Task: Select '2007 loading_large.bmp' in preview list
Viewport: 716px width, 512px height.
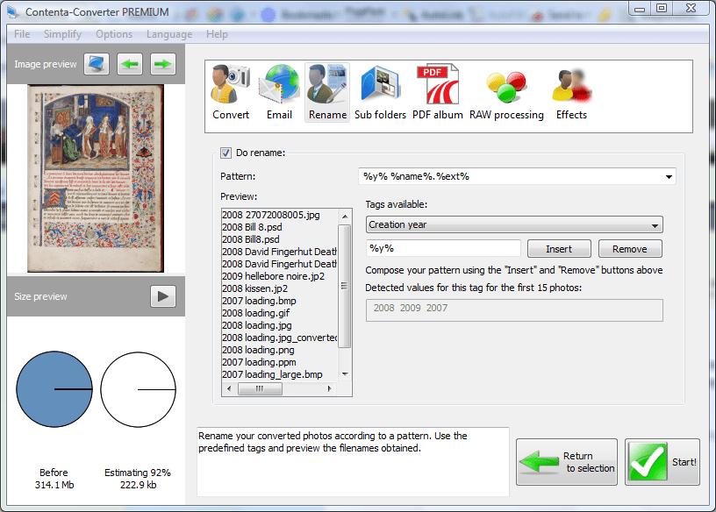Action: coord(272,374)
